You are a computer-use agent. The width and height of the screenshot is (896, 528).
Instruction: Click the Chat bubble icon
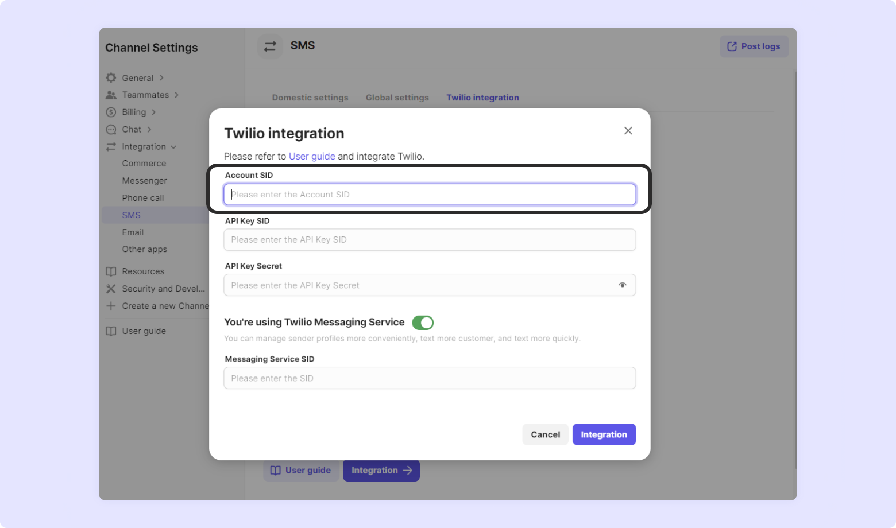111,129
